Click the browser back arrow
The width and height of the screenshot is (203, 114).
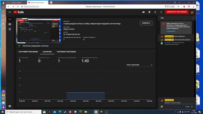click(x=9, y=7)
